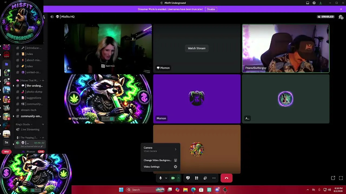Open Microsoft Edge on the taskbar
Image resolution: width=346 pixels, height=194 pixels.
coord(193,190)
